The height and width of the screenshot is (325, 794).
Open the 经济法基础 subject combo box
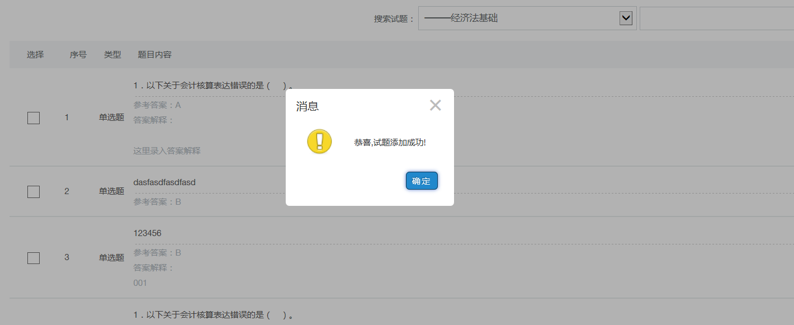tap(520, 18)
